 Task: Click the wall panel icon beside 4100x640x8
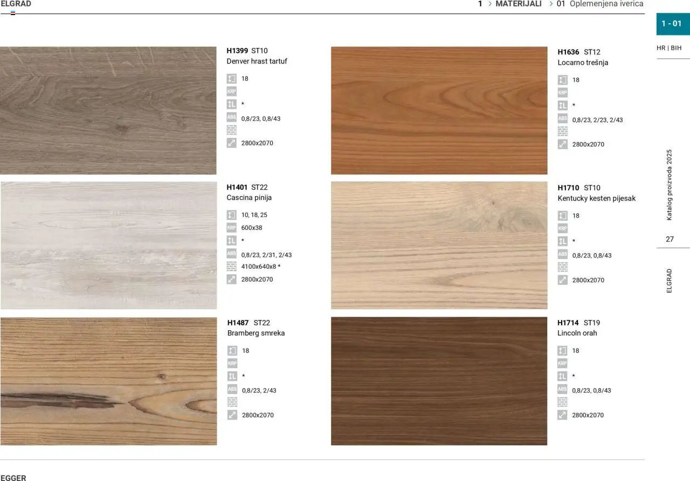pos(231,266)
